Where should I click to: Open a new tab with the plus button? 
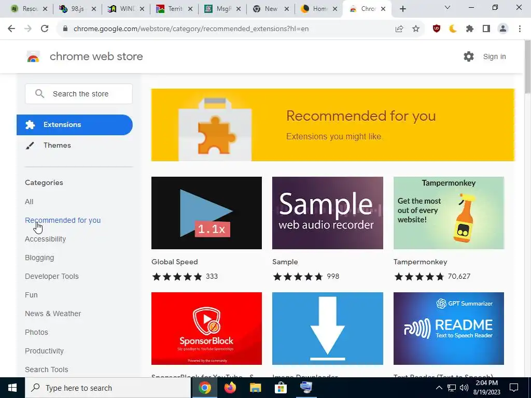(402, 9)
